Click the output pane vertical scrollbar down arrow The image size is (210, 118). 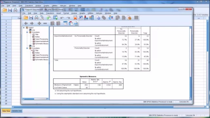(x=190, y=99)
